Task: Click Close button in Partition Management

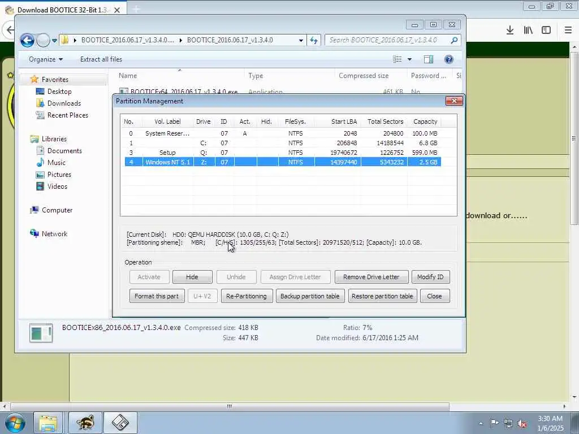Action: pyautogui.click(x=435, y=296)
